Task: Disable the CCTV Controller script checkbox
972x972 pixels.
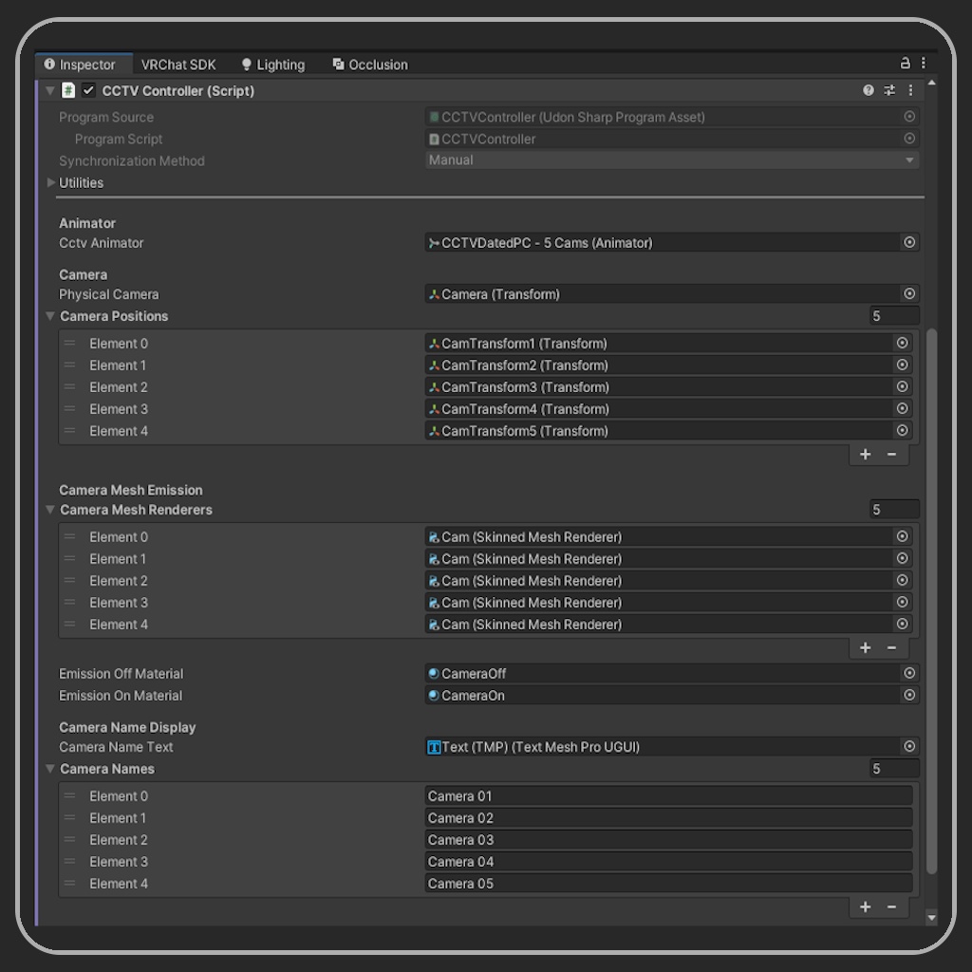Action: coord(88,90)
